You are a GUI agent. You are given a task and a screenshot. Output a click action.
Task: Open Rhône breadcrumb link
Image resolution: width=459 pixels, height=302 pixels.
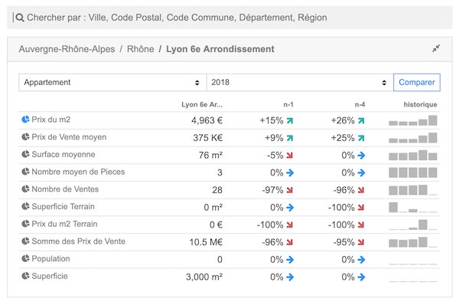click(x=140, y=49)
